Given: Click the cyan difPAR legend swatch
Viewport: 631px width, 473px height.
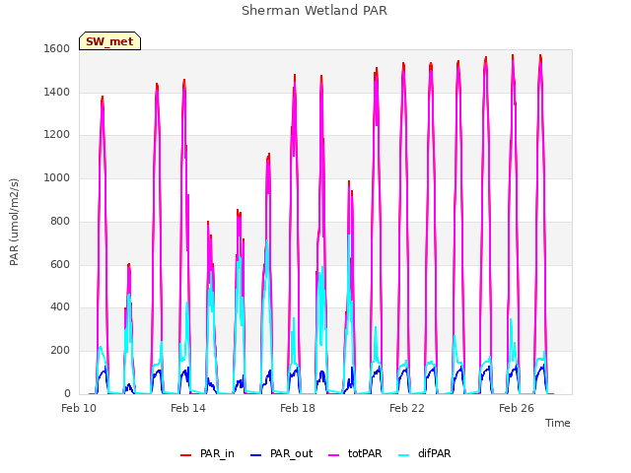Looking at the screenshot, I should 403,455.
